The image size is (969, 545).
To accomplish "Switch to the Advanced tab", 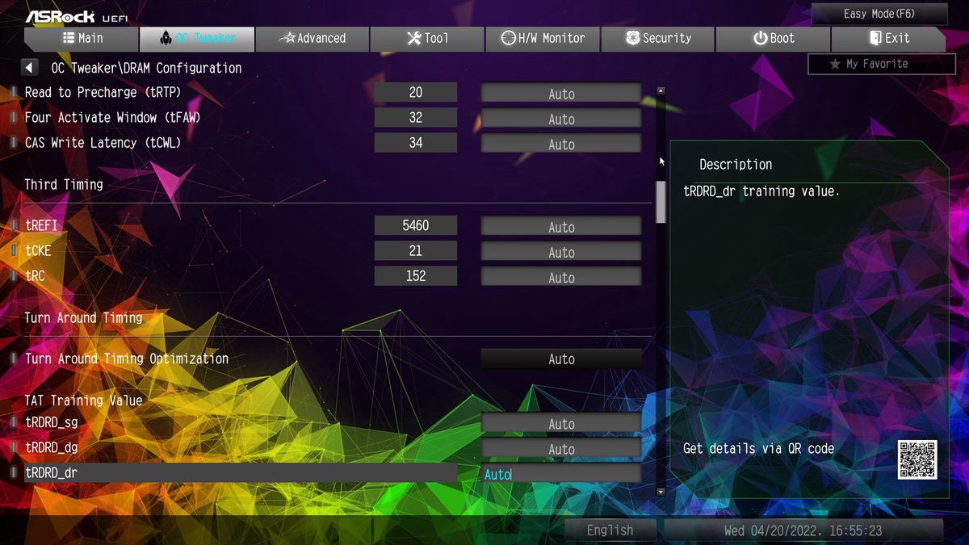I will (312, 39).
